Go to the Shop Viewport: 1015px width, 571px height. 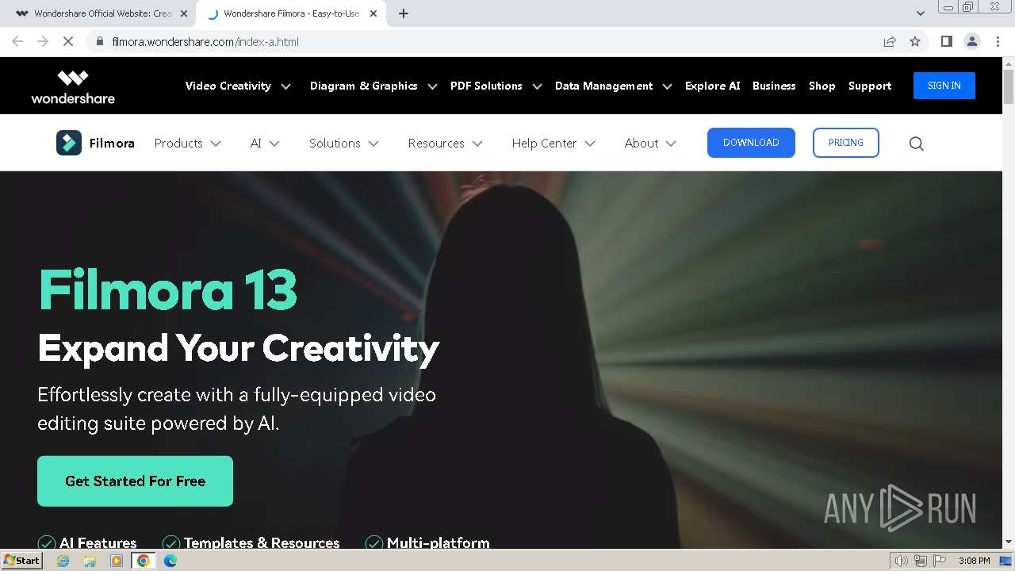click(x=822, y=86)
